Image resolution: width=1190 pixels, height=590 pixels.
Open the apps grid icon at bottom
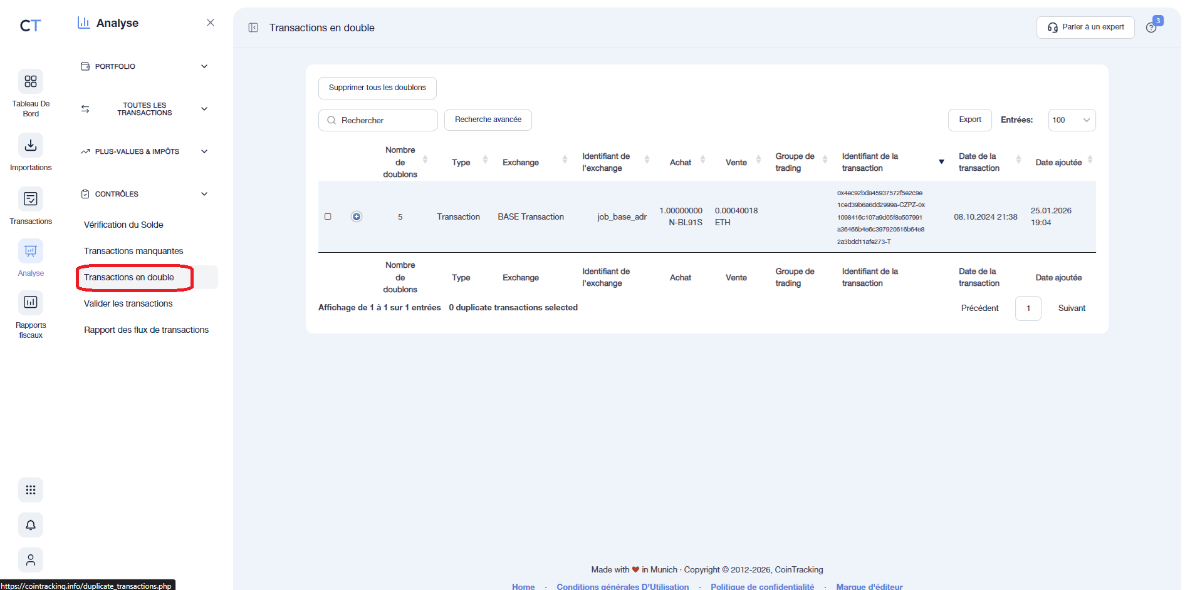coord(30,490)
